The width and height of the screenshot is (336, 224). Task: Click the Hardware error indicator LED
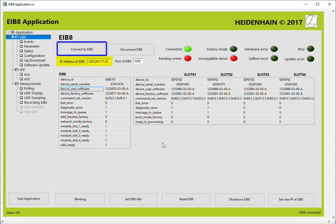(x=274, y=49)
